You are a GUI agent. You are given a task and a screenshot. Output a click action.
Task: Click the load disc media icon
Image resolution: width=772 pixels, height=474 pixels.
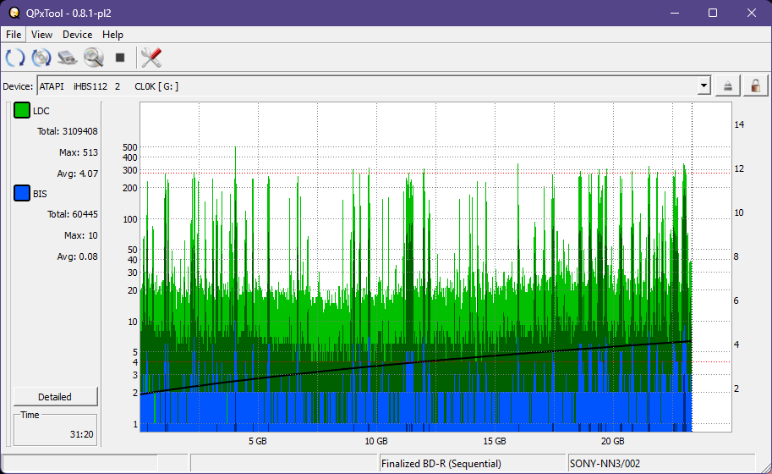41,58
